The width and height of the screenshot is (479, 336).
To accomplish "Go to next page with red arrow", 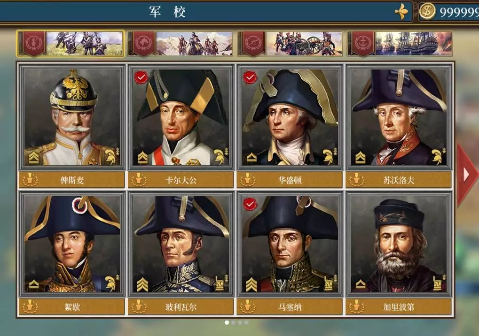I will click(x=466, y=175).
